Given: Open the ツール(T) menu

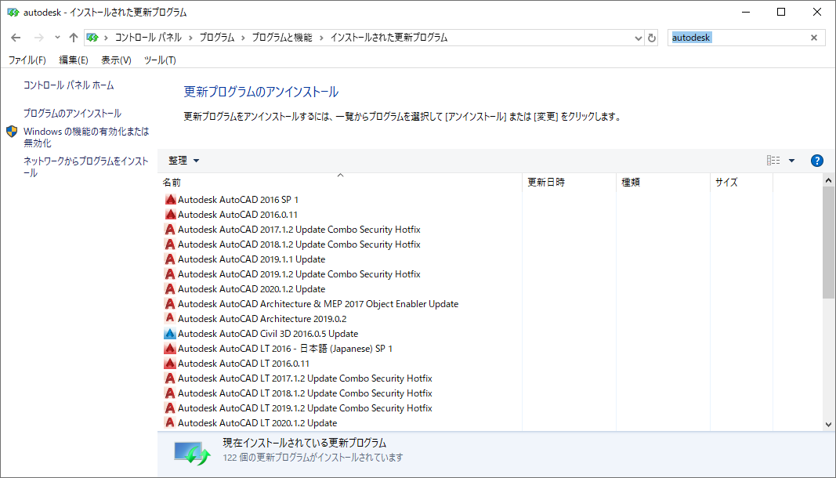Looking at the screenshot, I should click(160, 60).
